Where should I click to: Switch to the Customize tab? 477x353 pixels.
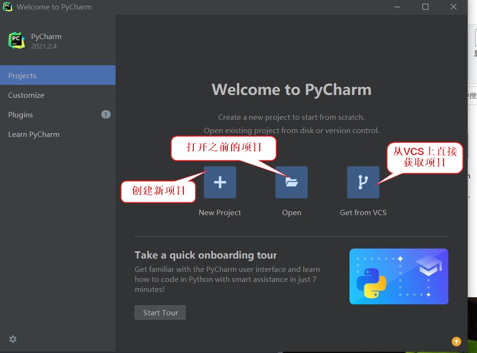click(x=58, y=95)
